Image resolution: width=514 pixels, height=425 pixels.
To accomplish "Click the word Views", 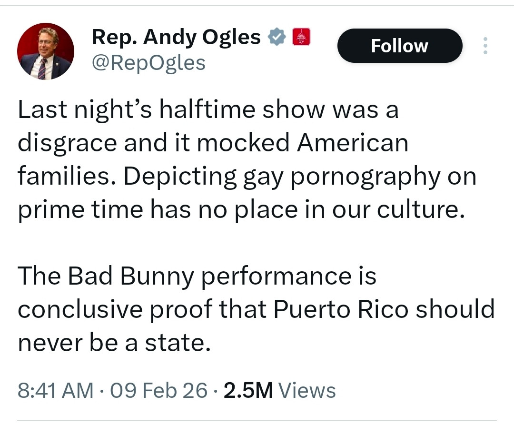I will (x=307, y=390).
